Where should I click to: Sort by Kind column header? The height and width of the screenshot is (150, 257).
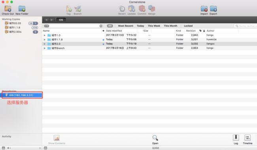tap(178, 31)
